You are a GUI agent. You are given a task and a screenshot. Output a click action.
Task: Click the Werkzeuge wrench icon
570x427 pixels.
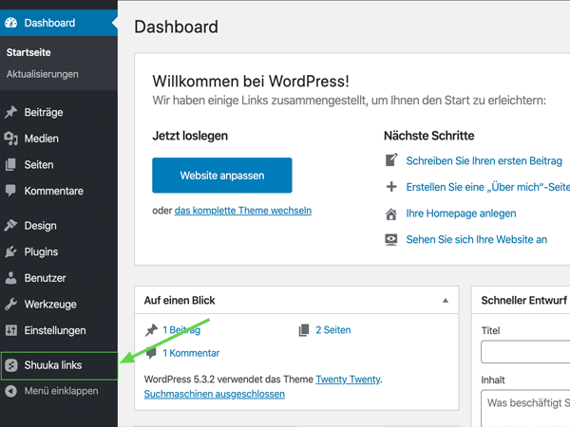[10, 304]
